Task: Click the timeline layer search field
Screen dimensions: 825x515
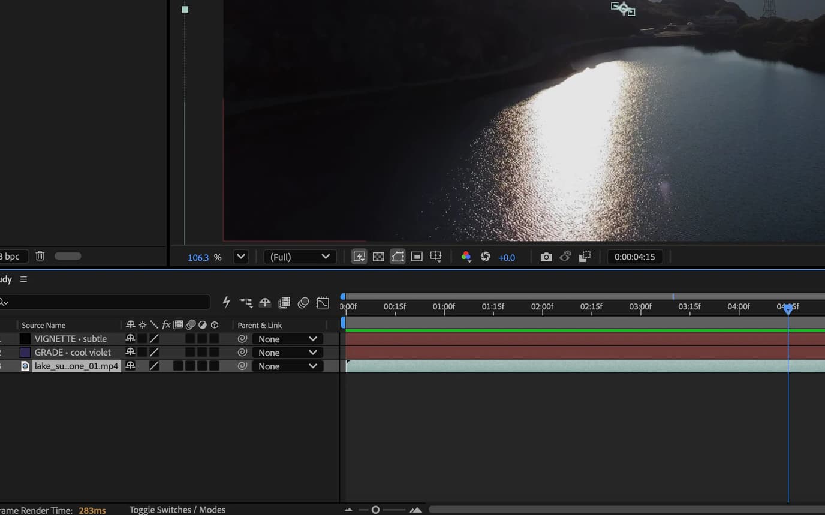Action: [105, 302]
